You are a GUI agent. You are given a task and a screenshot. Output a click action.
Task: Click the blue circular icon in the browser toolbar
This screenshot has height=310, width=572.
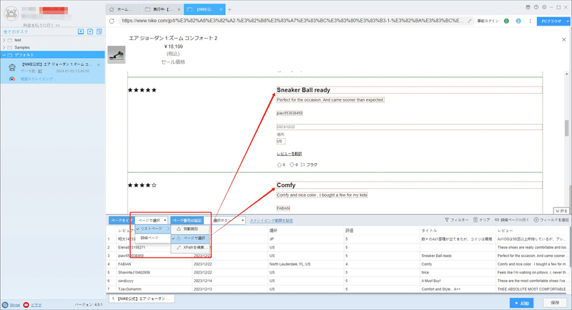tap(518, 21)
